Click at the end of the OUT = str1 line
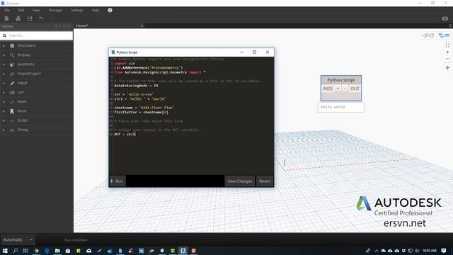Screen dimensions: 453x255 coord(135,134)
